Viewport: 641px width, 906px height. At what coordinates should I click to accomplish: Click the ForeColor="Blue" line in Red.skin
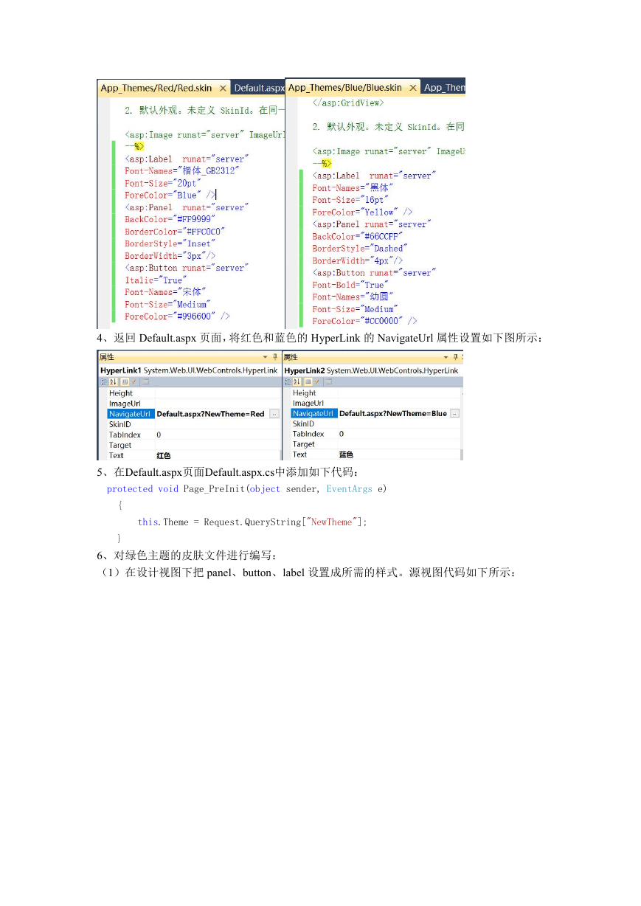tap(170, 195)
